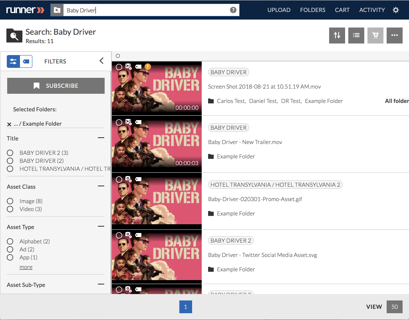Open the Activity page

pyautogui.click(x=372, y=10)
